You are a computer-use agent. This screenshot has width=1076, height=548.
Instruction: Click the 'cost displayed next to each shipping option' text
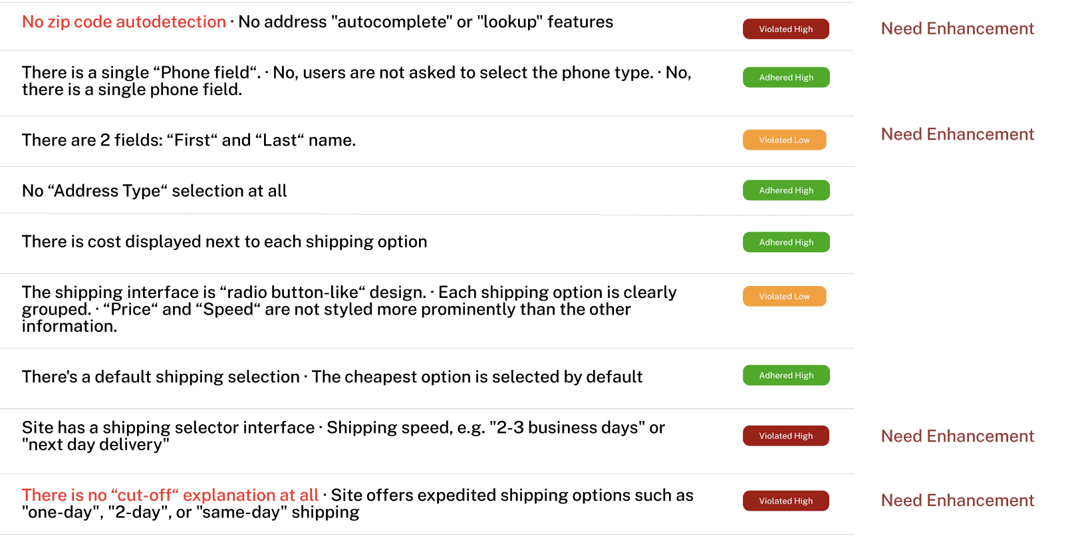224,241
